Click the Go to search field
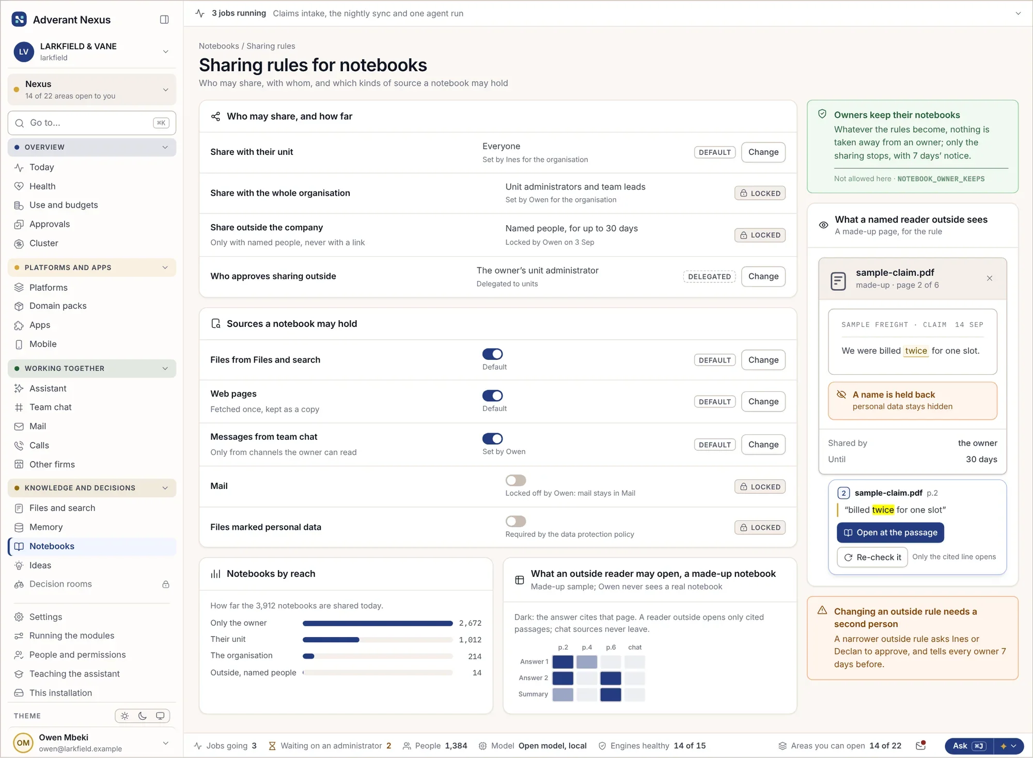This screenshot has height=758, width=1033. (x=92, y=123)
